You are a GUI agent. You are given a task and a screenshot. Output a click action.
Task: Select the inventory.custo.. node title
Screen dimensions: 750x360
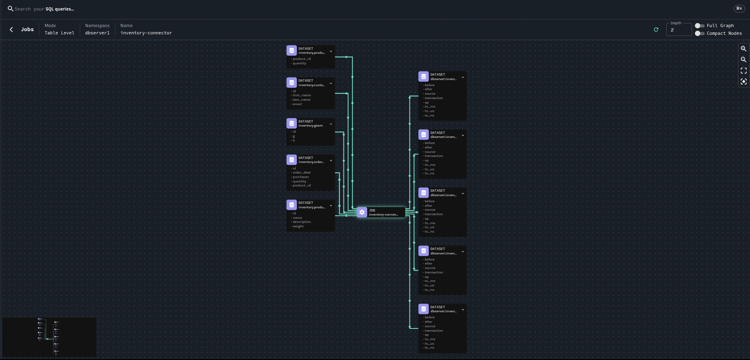(x=312, y=85)
